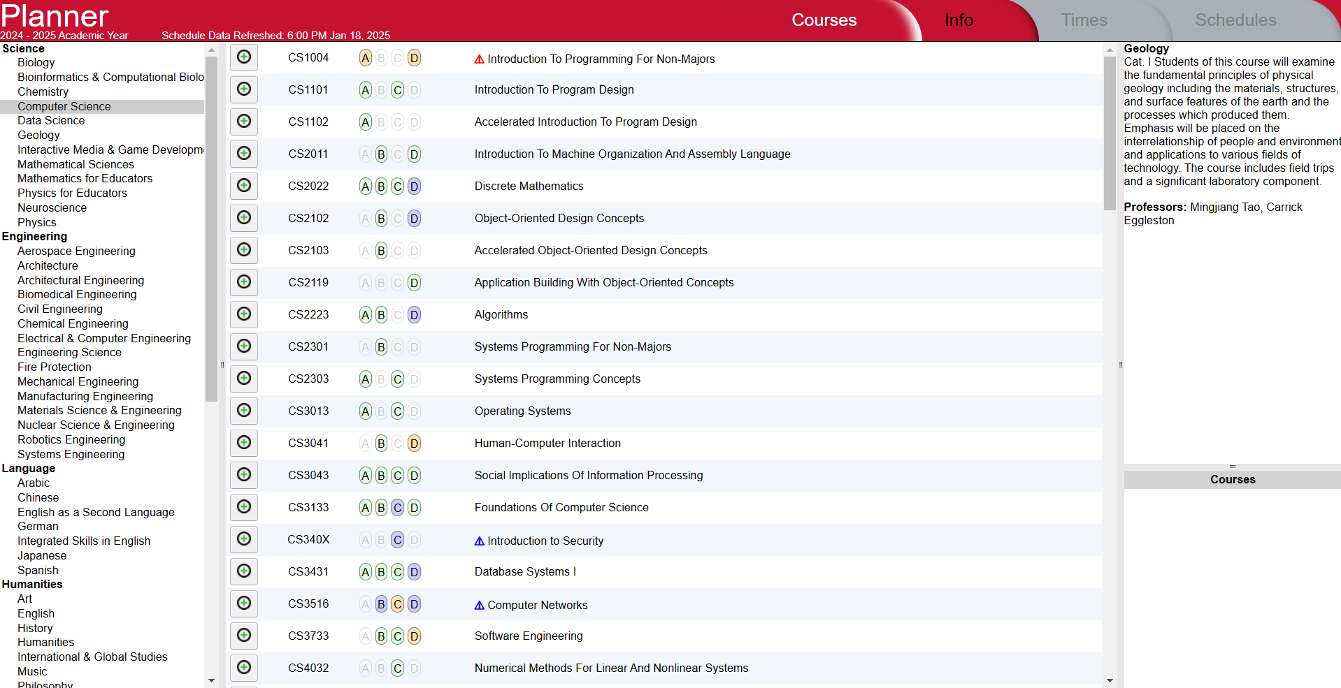Expand the Humanities section header
1341x688 pixels.
click(32, 584)
